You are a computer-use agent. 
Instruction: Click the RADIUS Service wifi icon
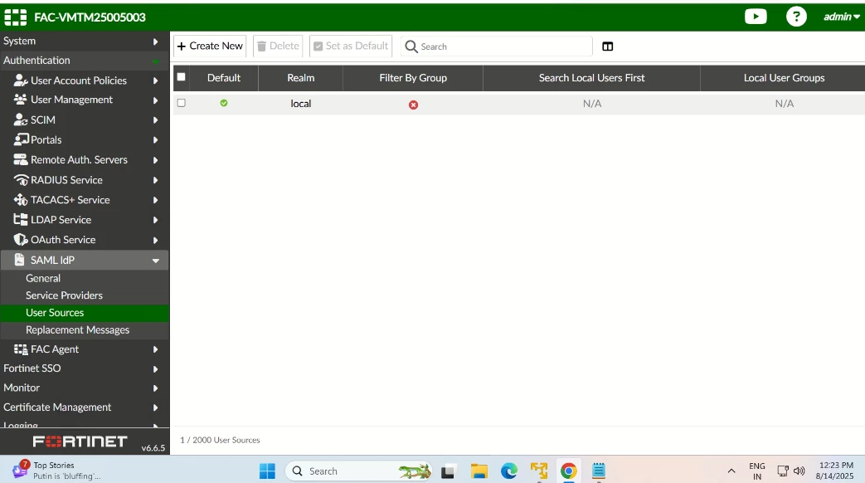(21, 180)
